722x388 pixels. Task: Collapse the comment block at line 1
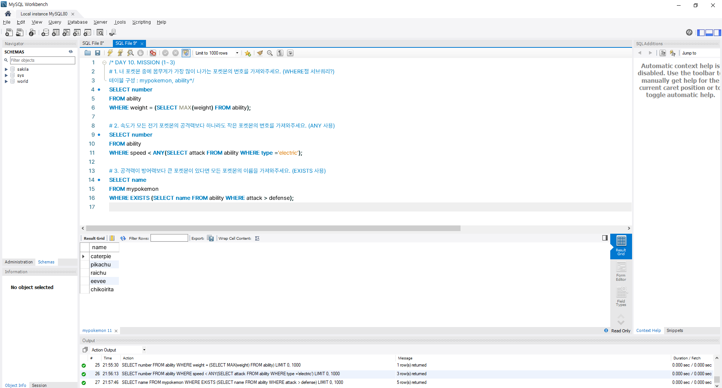[104, 62]
